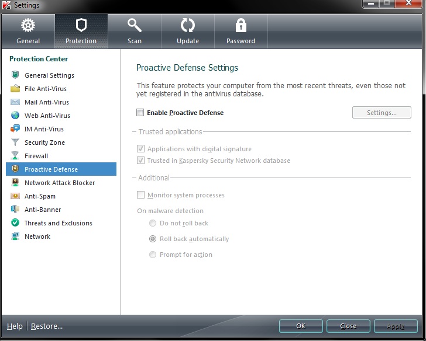Select the Do not roll back option

(153, 223)
